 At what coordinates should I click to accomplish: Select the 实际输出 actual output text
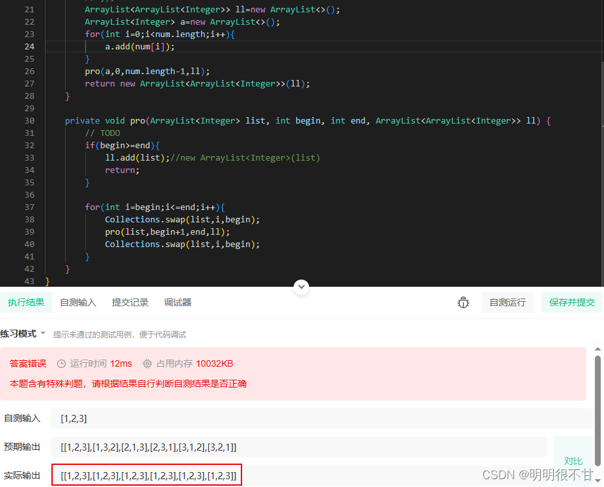tap(148, 475)
